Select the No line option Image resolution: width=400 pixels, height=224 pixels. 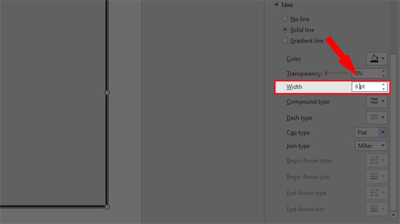pyautogui.click(x=285, y=19)
